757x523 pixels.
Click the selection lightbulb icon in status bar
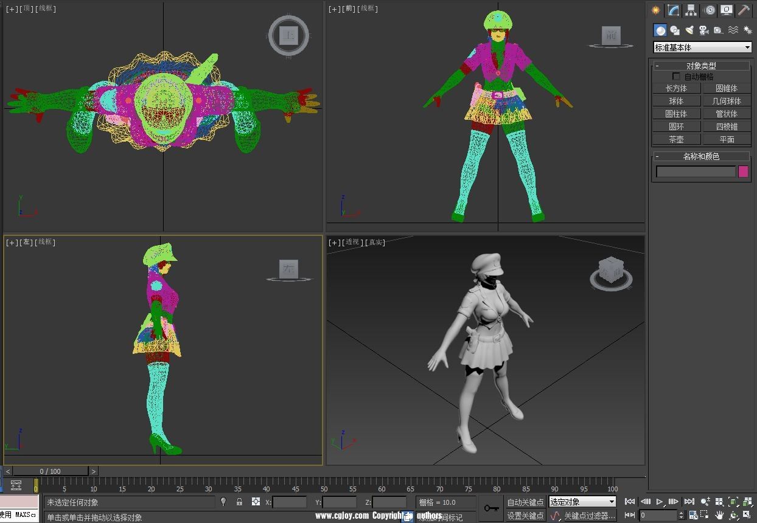pyautogui.click(x=223, y=502)
